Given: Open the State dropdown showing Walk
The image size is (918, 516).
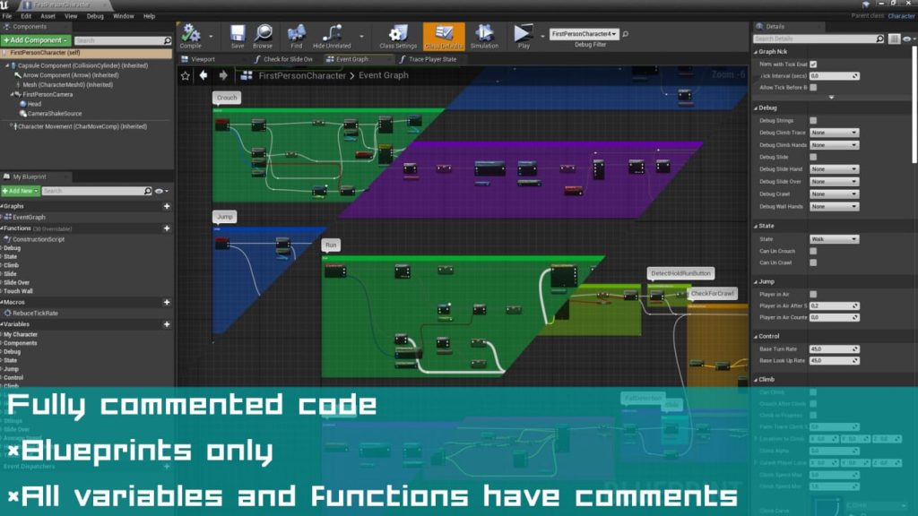Looking at the screenshot, I should coord(834,239).
